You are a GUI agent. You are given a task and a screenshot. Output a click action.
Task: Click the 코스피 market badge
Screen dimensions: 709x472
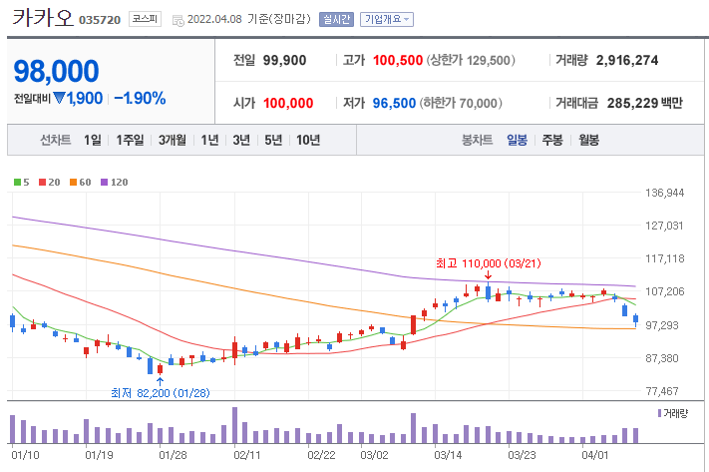click(x=146, y=19)
